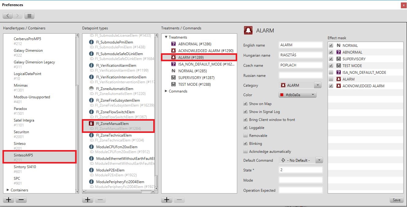407x207 pixels.
Task: Open the grid view toolbar button
Action: point(29,16)
